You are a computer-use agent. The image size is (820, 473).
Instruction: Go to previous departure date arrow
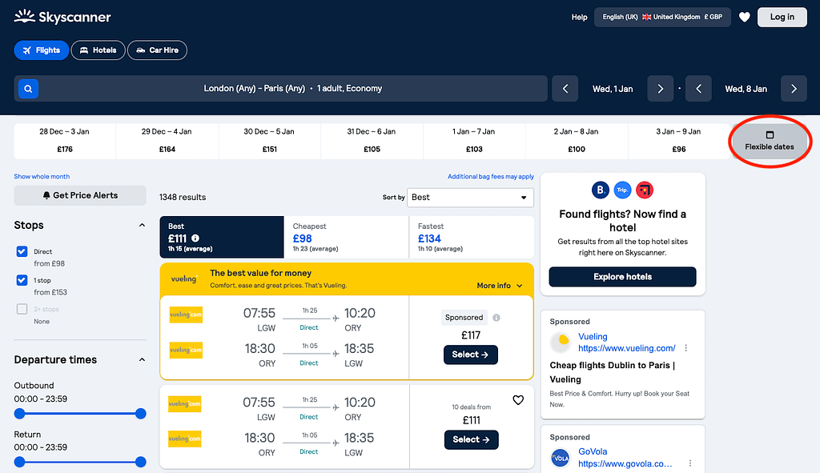[x=565, y=89]
